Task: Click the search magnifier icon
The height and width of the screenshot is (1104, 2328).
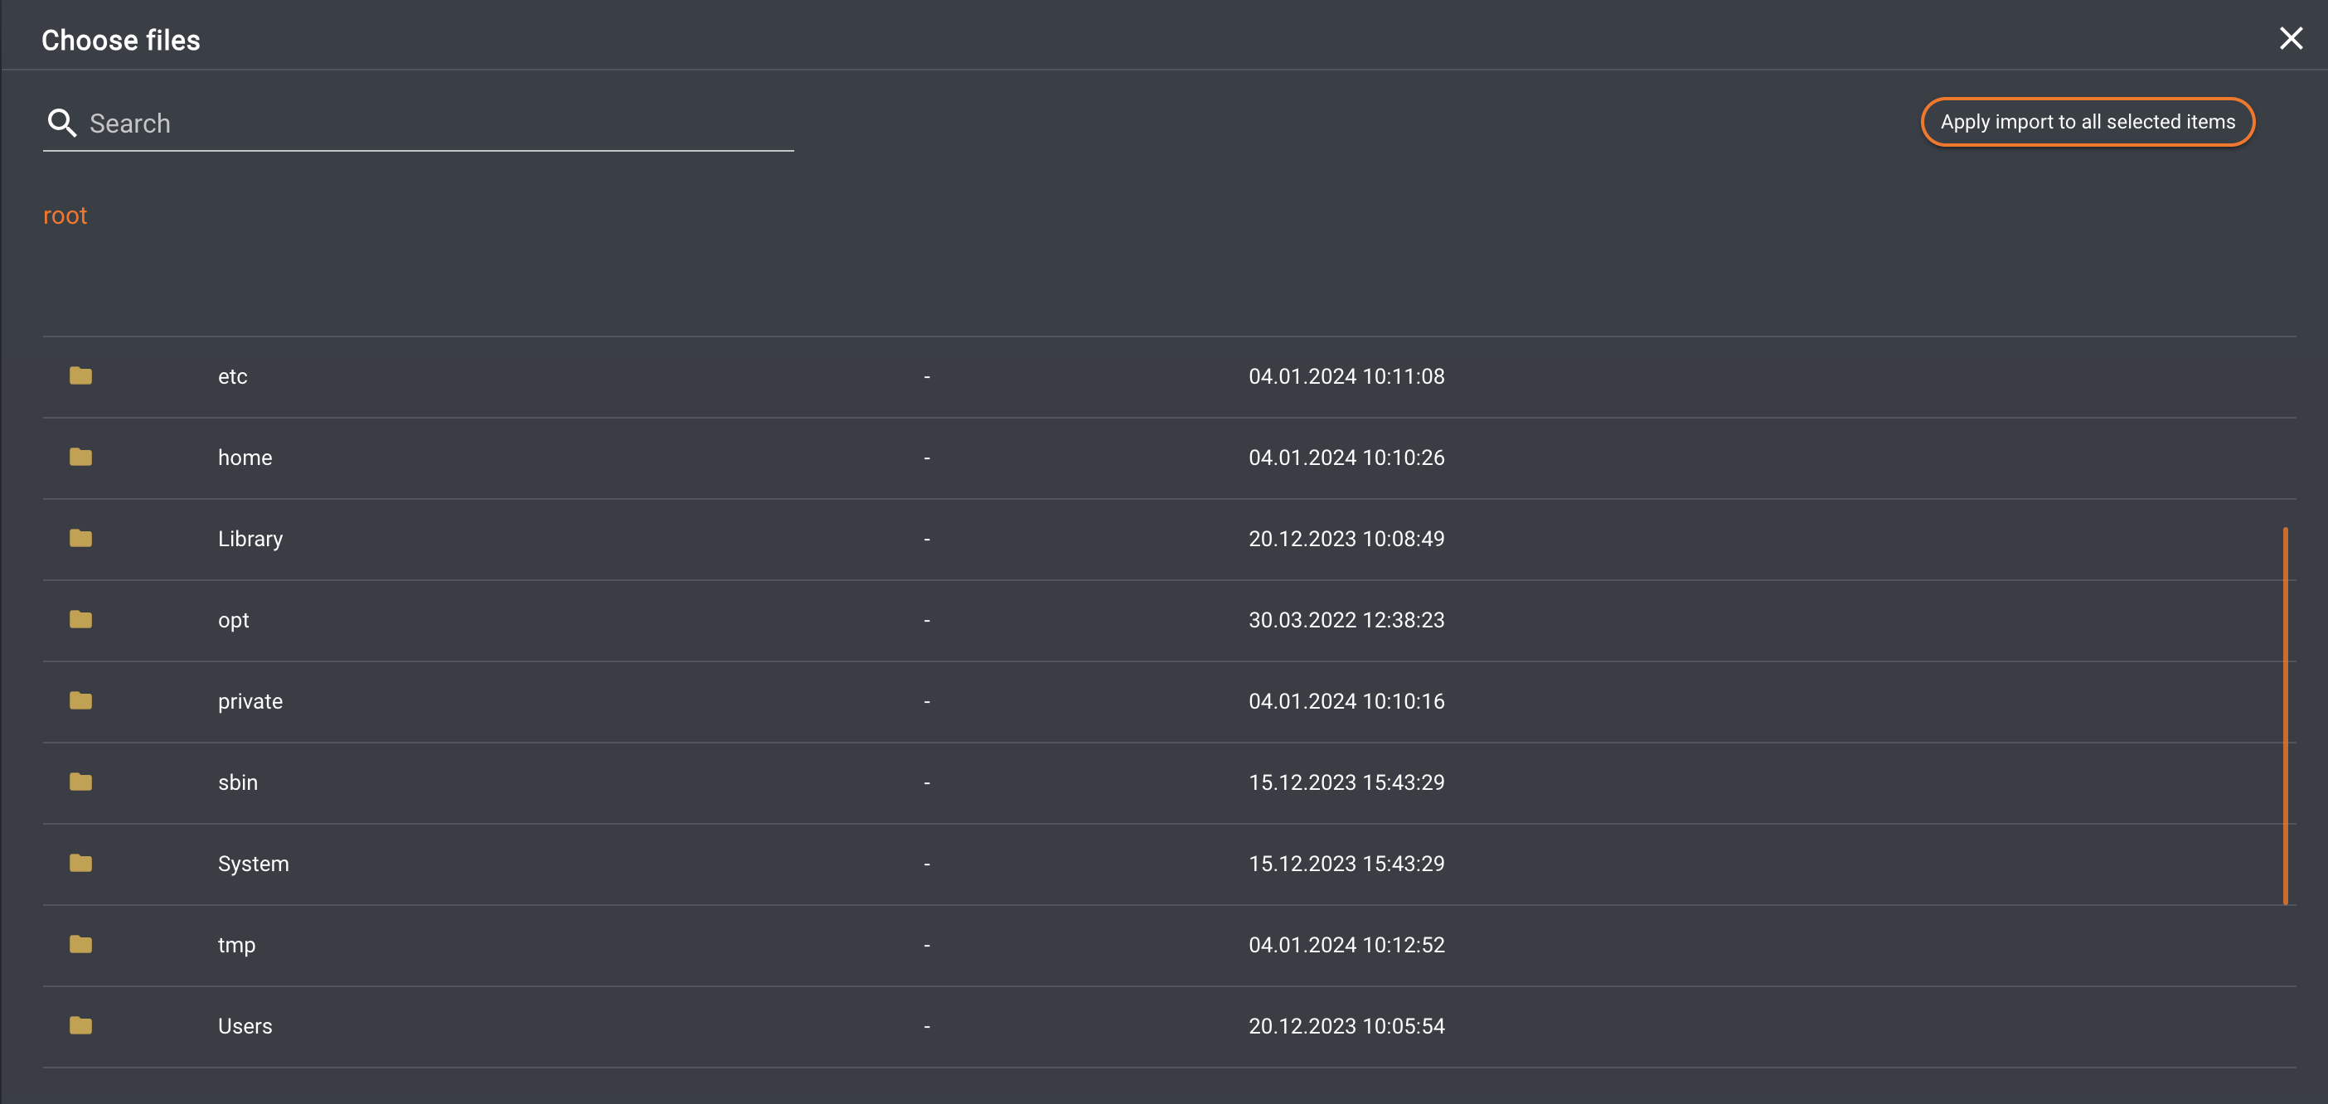Action: (61, 123)
